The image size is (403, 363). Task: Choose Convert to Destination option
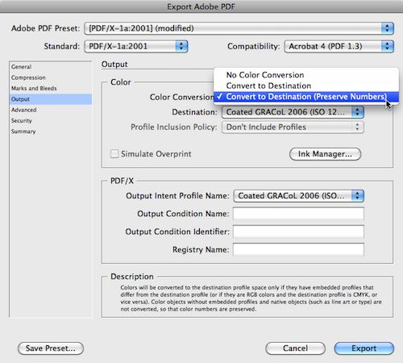[x=306, y=86]
